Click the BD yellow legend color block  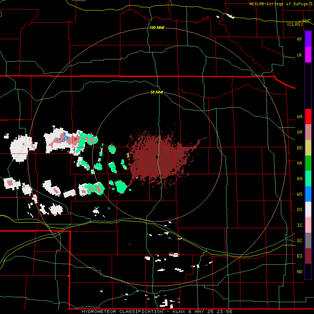[308, 148]
